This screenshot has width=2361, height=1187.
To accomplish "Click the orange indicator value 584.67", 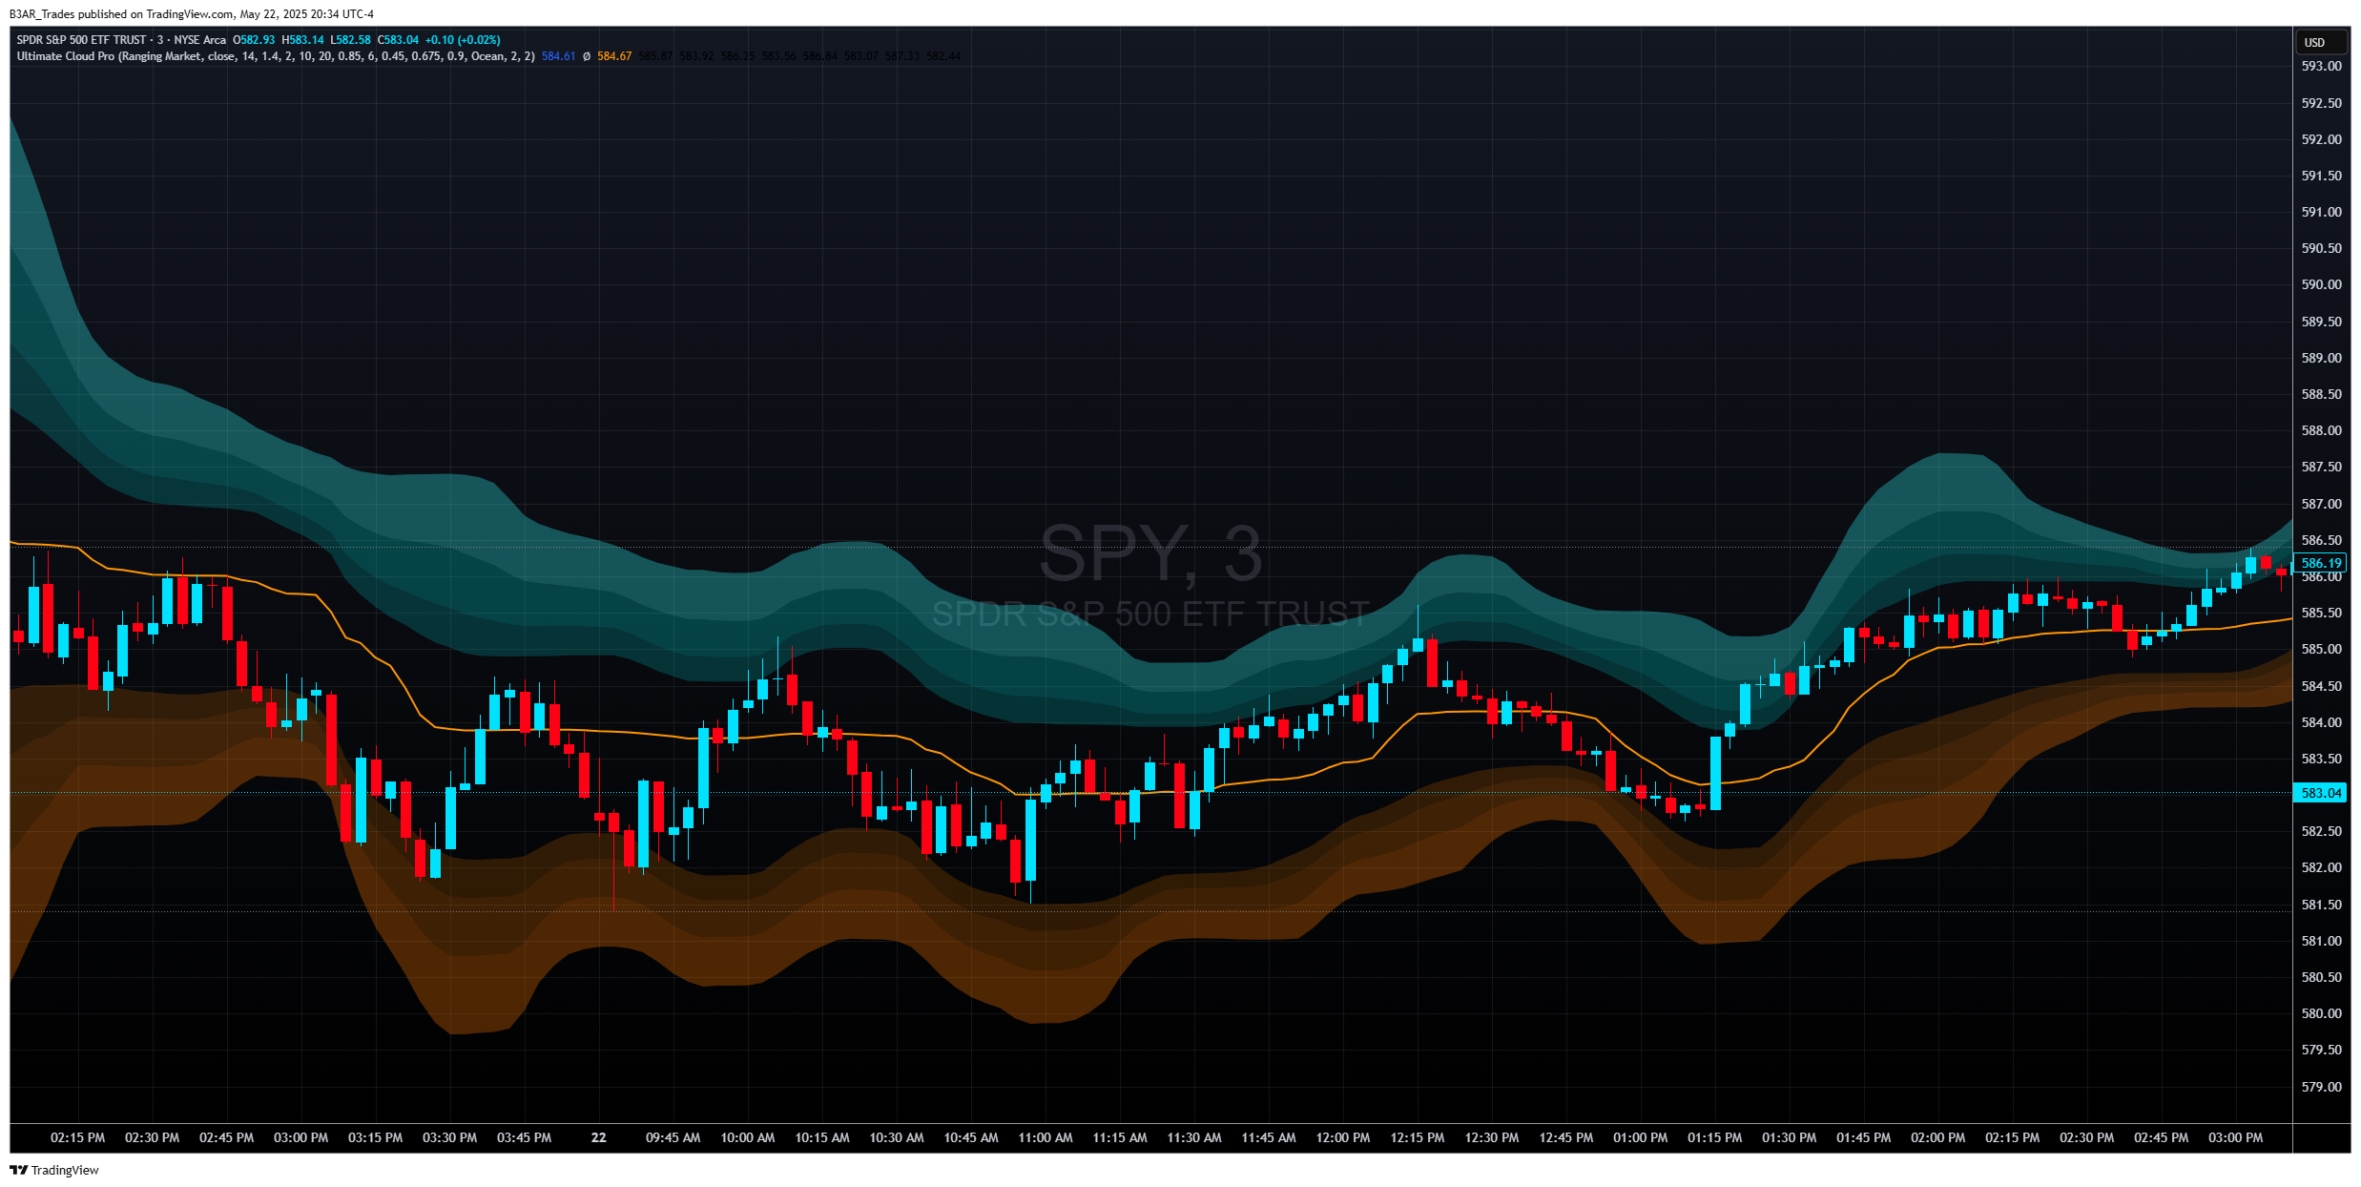I will click(x=614, y=56).
